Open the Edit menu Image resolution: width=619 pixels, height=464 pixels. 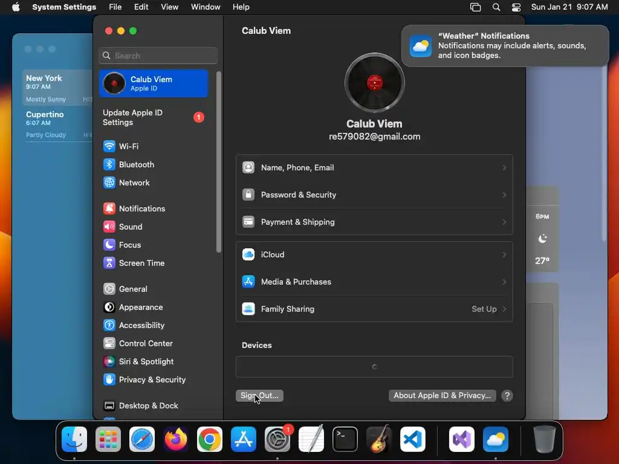point(141,7)
